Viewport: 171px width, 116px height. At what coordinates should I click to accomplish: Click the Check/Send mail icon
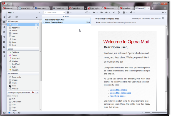click(10, 17)
